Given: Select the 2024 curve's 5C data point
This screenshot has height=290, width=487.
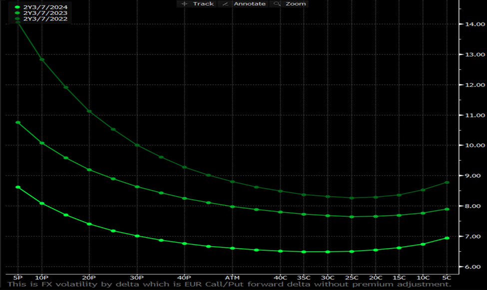Looking at the screenshot, I should click(447, 238).
